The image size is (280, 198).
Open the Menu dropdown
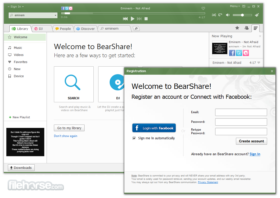click(x=234, y=6)
